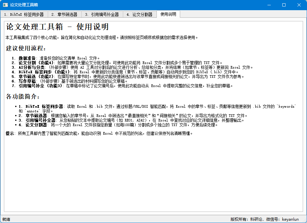The height and width of the screenshot is (223, 307).
Task: Click the main 论文处理工具箱 - 使用说明 heading
Action: (57, 27)
